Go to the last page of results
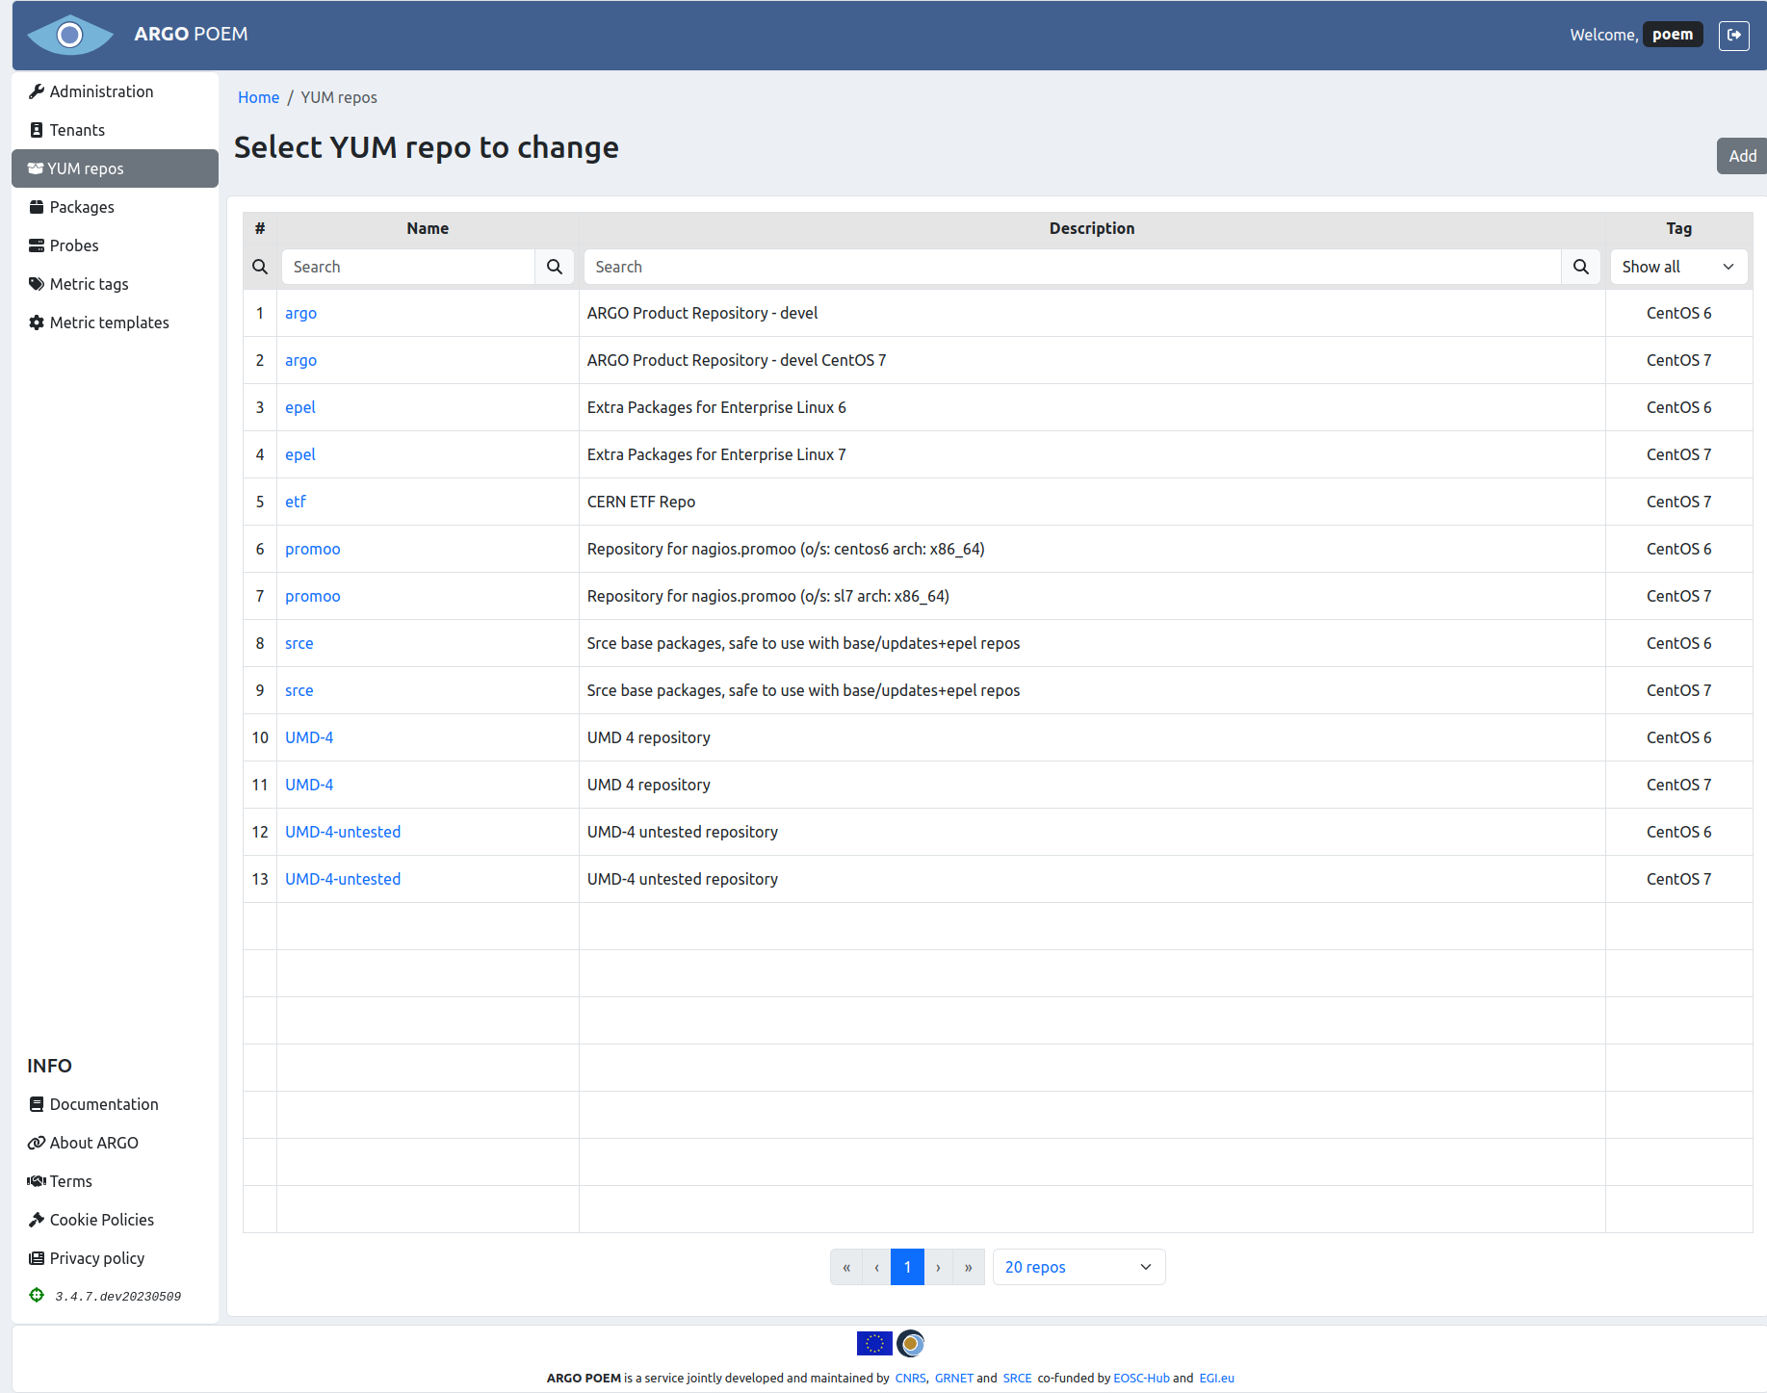The width and height of the screenshot is (1767, 1393). click(x=968, y=1267)
